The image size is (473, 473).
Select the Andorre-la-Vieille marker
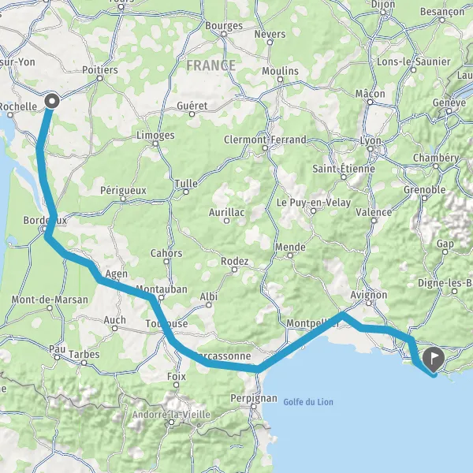click(171, 423)
